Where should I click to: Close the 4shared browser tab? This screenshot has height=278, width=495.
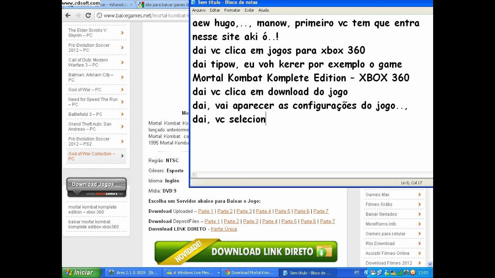tap(131, 5)
